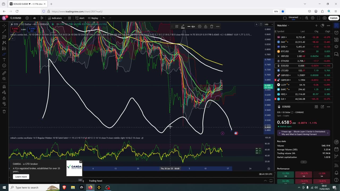Select BTCUSD row in watchlist
This screenshot has height=191, width=340.
[304, 51]
